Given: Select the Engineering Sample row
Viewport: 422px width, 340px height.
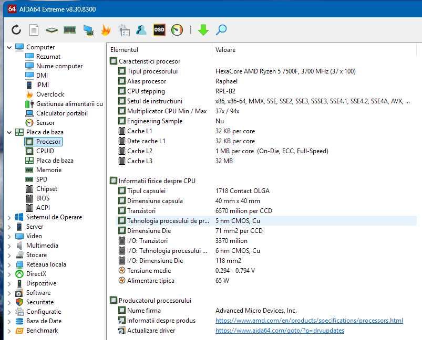Looking at the screenshot, I should [266, 121].
